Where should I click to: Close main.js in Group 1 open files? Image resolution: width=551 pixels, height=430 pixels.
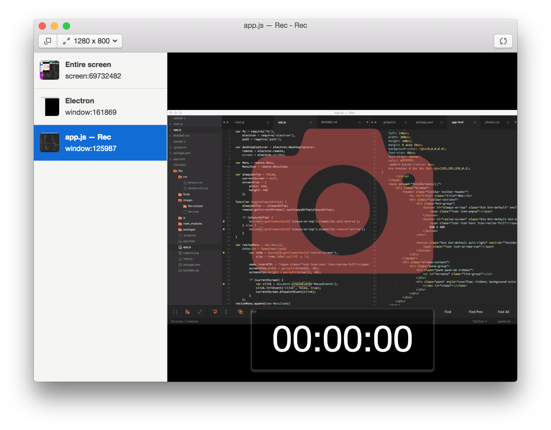(x=170, y=124)
